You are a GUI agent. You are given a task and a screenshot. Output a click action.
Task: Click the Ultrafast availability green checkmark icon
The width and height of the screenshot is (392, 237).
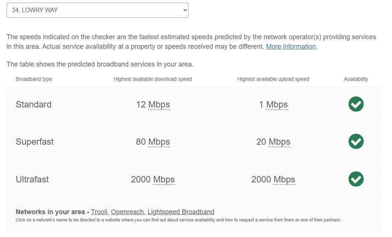coord(356,179)
